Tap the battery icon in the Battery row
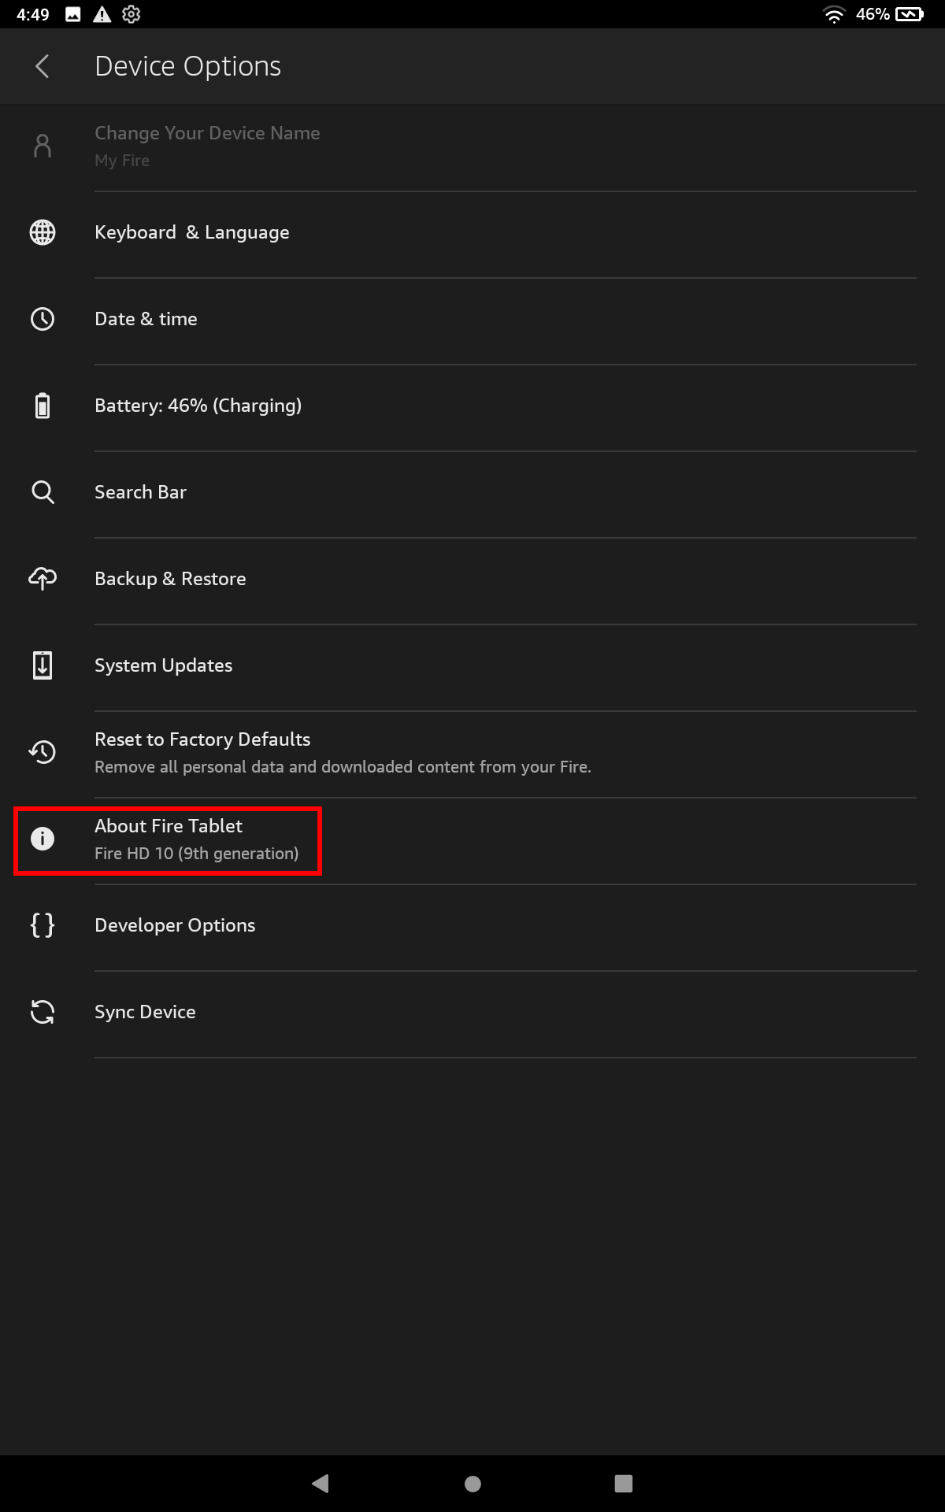Image resolution: width=945 pixels, height=1512 pixels. (x=43, y=406)
